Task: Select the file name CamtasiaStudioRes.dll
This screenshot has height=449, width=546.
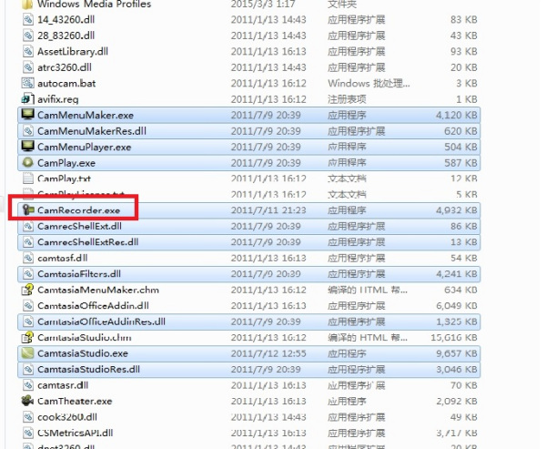Action: pos(89,370)
